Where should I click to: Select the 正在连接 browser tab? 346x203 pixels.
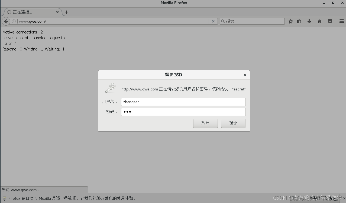coord(30,12)
